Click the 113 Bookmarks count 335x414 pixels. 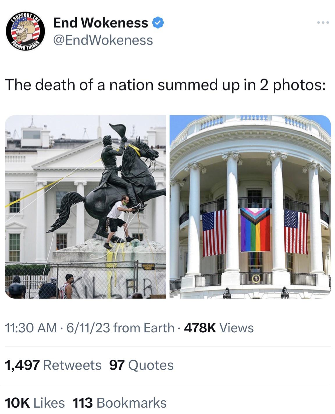pos(120,403)
